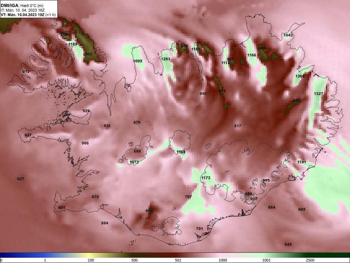This screenshot has width=350, height=263.
Task: Click the 1173 label
Action: (x=206, y=178)
